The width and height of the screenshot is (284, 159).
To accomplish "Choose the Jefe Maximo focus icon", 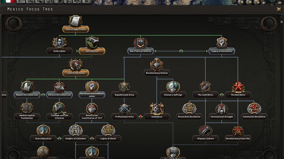I will (92, 43).
